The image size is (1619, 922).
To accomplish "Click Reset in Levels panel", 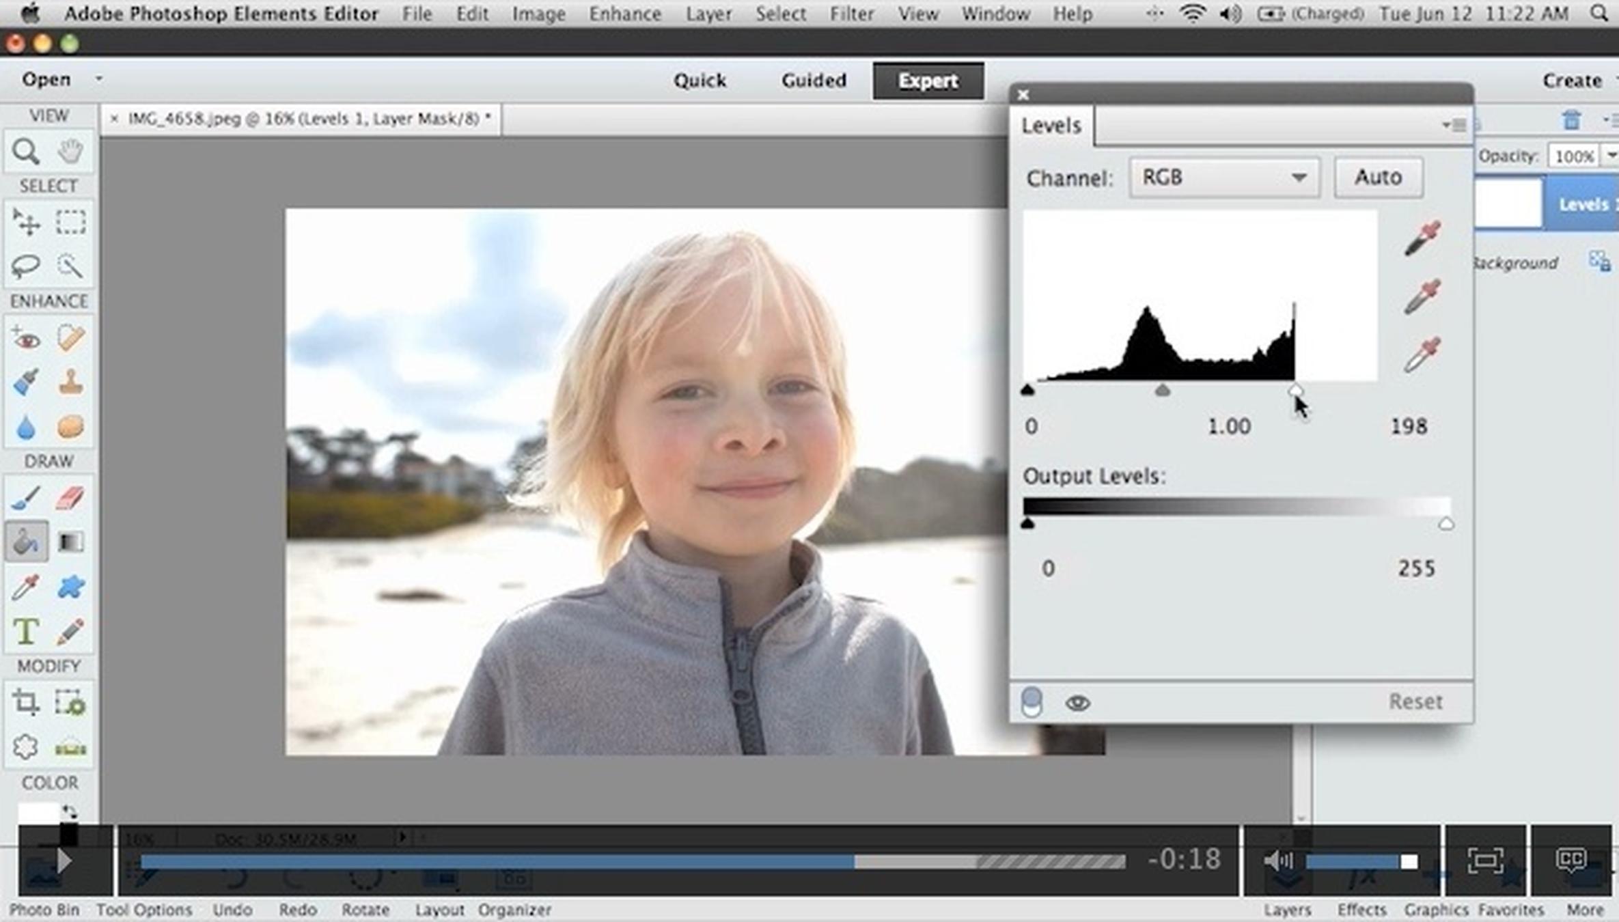I will coord(1415,701).
